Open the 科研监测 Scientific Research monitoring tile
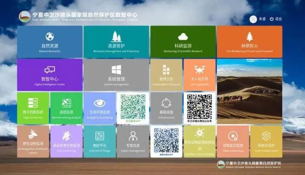Image resolution: width=305 pixels, height=175 pixels. tap(183, 42)
